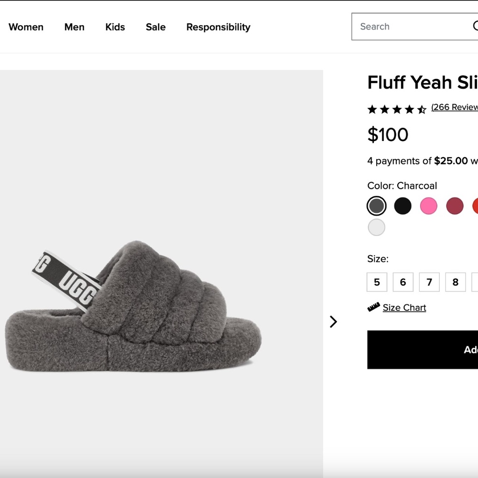Screen dimensions: 478x478
Task: Open the Sale section
Action: tap(155, 27)
